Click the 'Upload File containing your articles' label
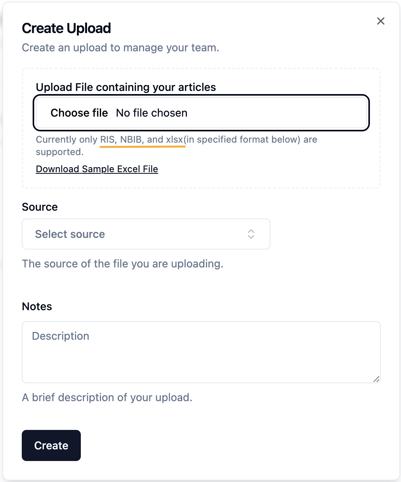 [x=126, y=87]
